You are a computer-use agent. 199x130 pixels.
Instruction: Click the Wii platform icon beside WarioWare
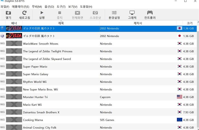pos(2,43)
